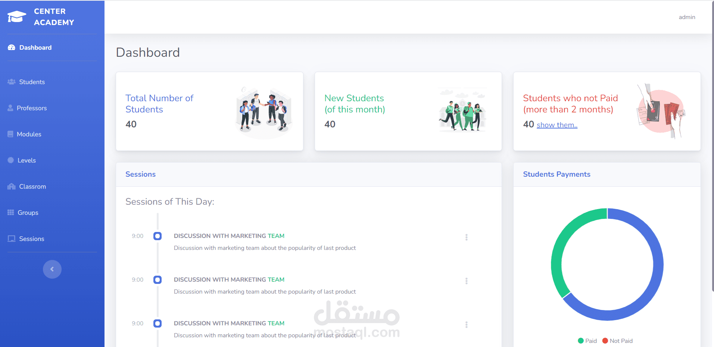Click the first session's timeline marker
This screenshot has width=714, height=347.
(x=158, y=236)
